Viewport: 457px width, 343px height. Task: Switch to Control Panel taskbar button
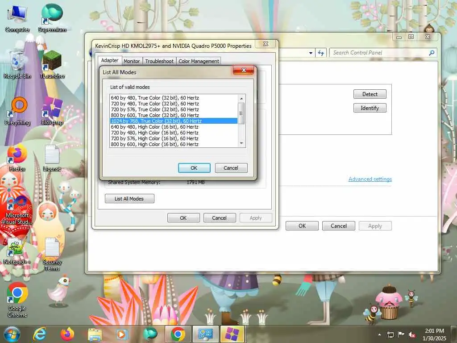pyautogui.click(x=205, y=334)
